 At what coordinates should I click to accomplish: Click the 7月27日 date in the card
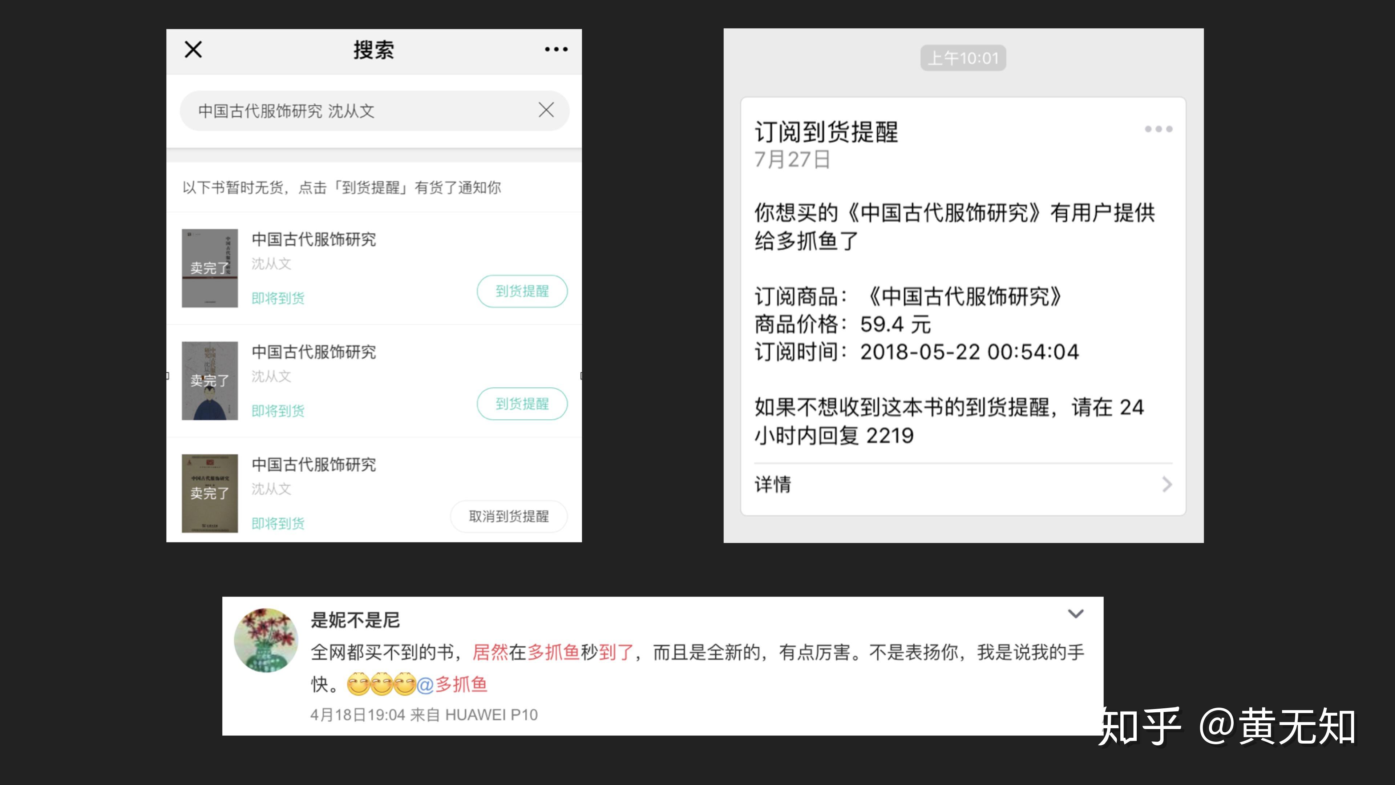[x=792, y=160]
